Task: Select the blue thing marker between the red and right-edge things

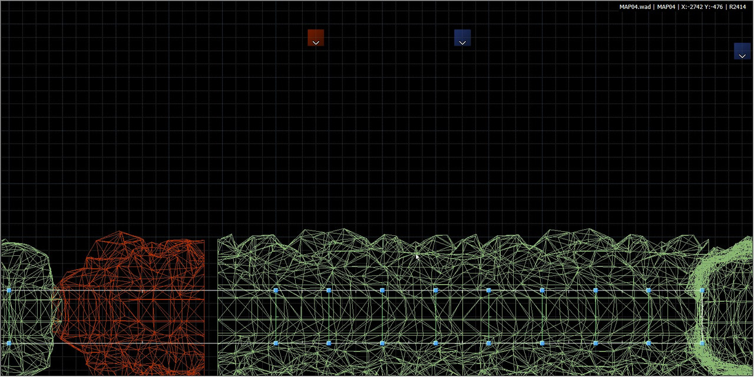Action: click(462, 38)
